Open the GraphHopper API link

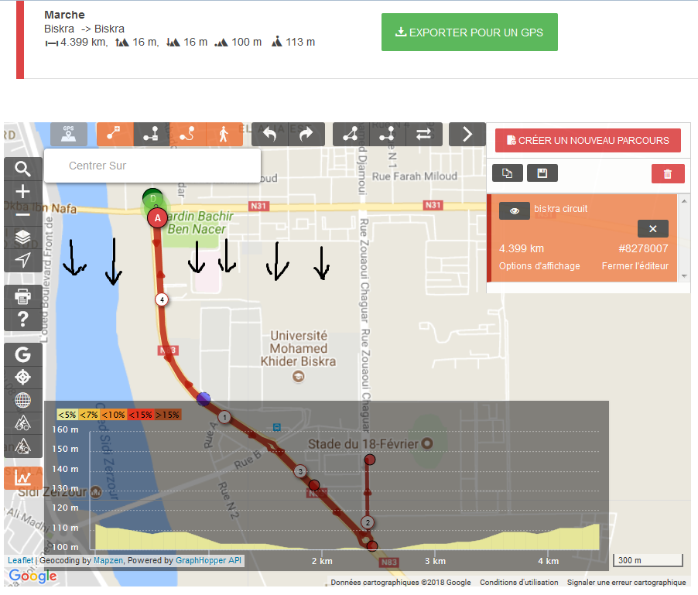208,560
